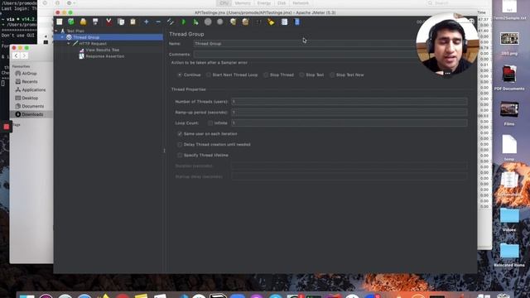Open the Templates toolbar icon
Screen dimensions: 530x298
point(71,22)
